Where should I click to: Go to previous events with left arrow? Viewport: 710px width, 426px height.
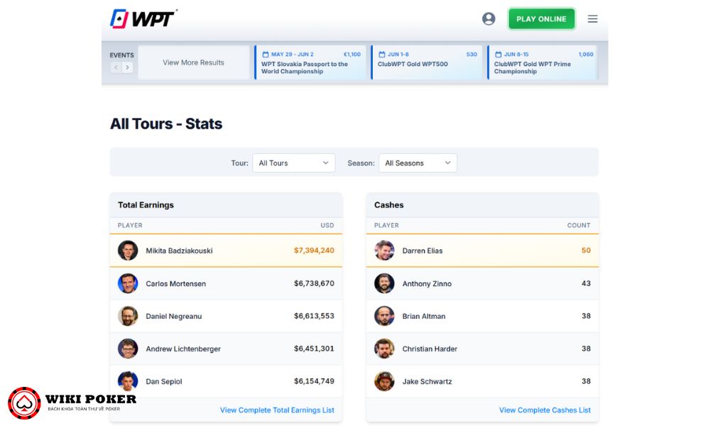[x=116, y=67]
